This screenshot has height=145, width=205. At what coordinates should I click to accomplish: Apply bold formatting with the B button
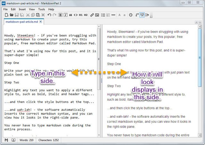pyautogui.click(x=61, y=15)
